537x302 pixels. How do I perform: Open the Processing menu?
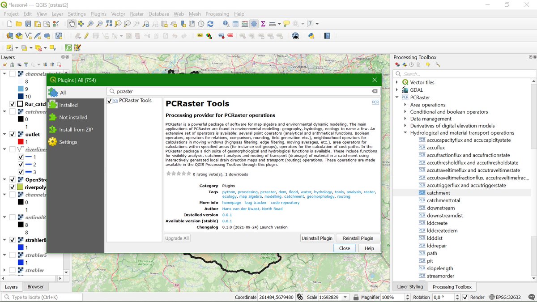point(217,14)
